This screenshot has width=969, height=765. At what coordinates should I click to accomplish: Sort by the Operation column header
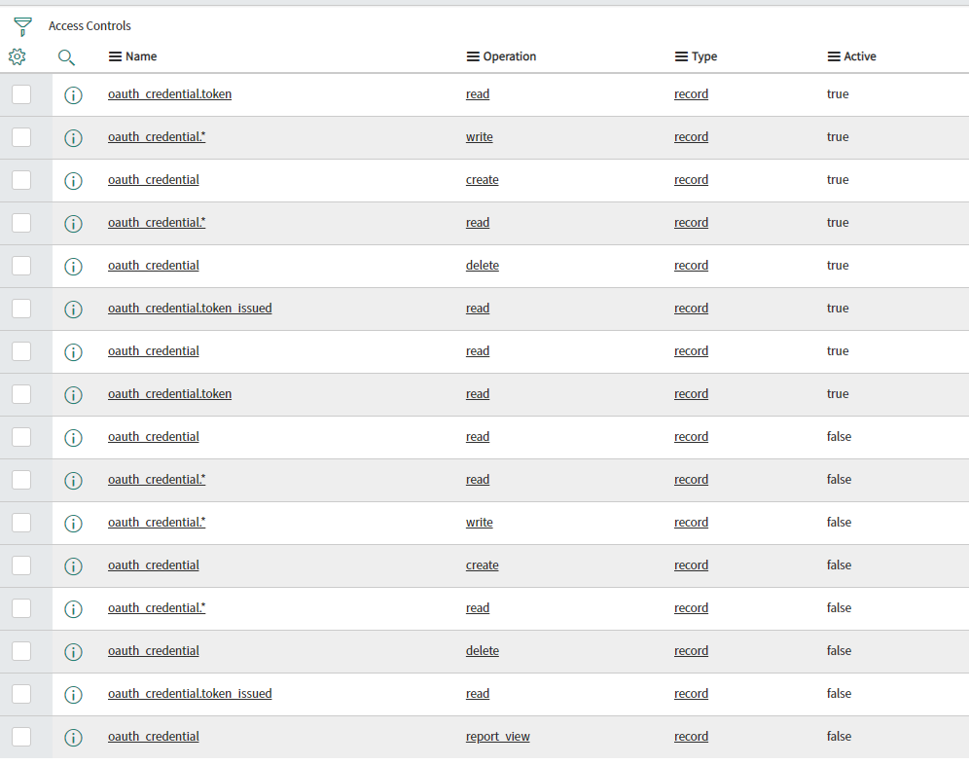coord(510,56)
